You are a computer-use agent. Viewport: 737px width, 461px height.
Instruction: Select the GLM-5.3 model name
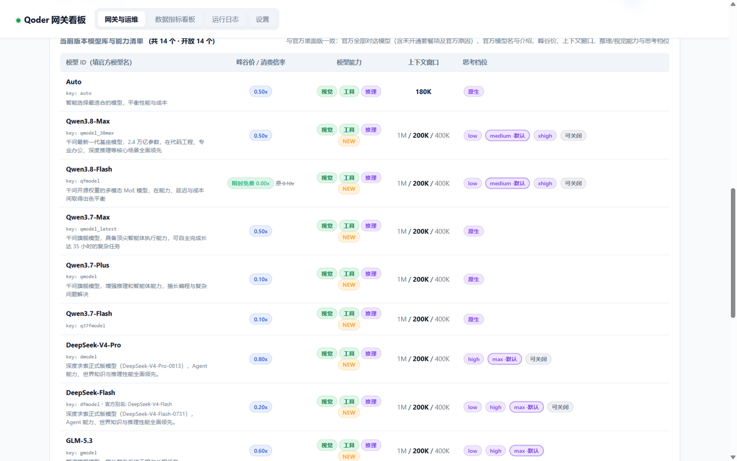coord(79,441)
